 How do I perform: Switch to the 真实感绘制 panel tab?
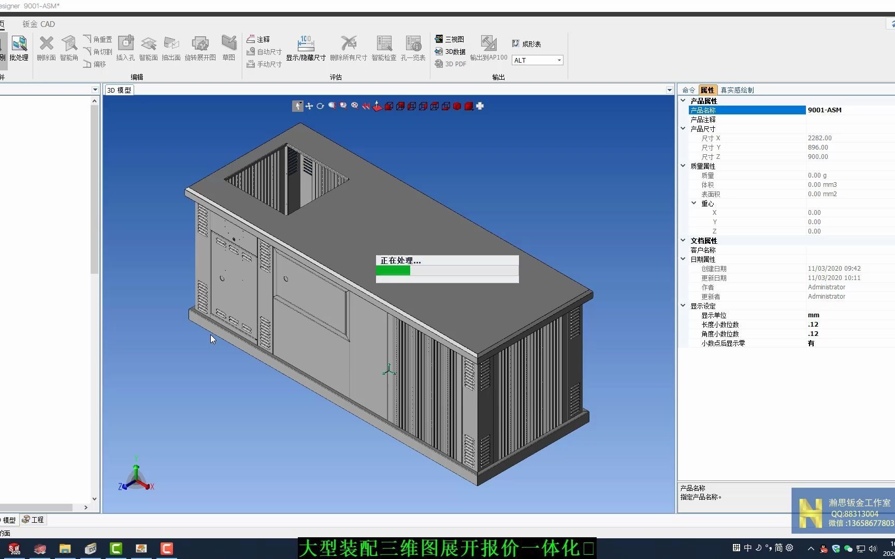tap(737, 90)
